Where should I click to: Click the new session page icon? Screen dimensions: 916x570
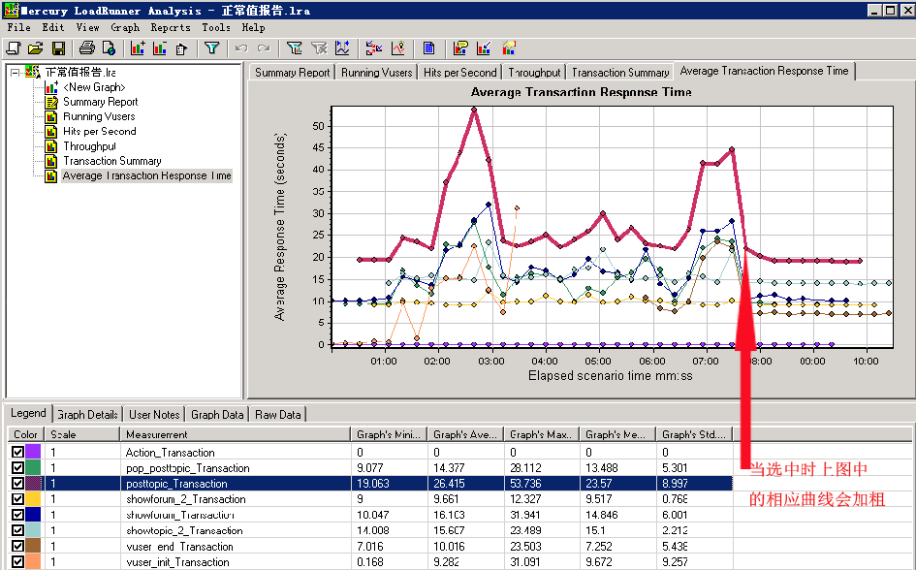[x=13, y=48]
